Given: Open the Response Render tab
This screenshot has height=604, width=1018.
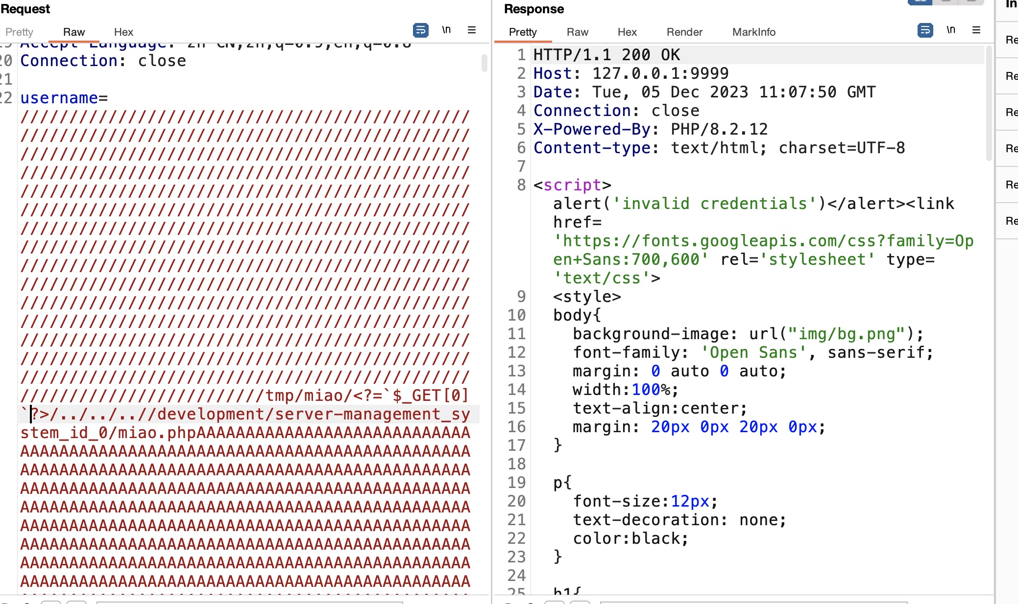Looking at the screenshot, I should point(684,32).
